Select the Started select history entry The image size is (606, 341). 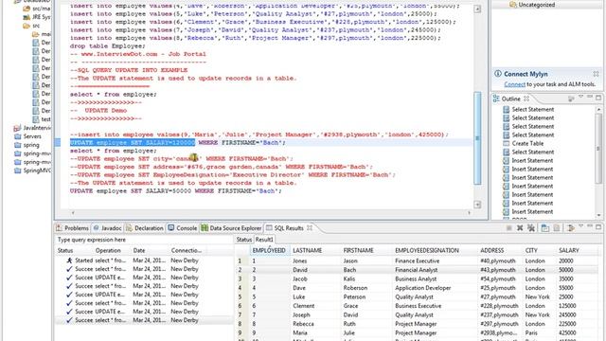143,260
